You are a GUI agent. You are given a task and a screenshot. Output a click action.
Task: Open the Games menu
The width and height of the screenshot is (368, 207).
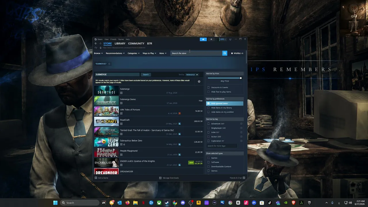(121, 39)
